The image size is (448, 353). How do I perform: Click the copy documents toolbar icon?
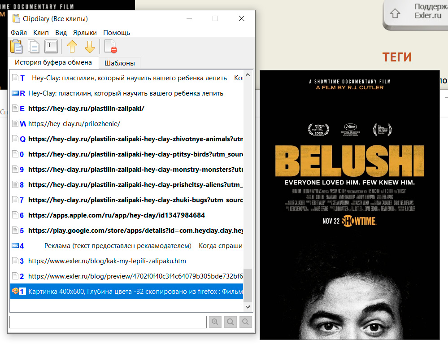coord(34,47)
